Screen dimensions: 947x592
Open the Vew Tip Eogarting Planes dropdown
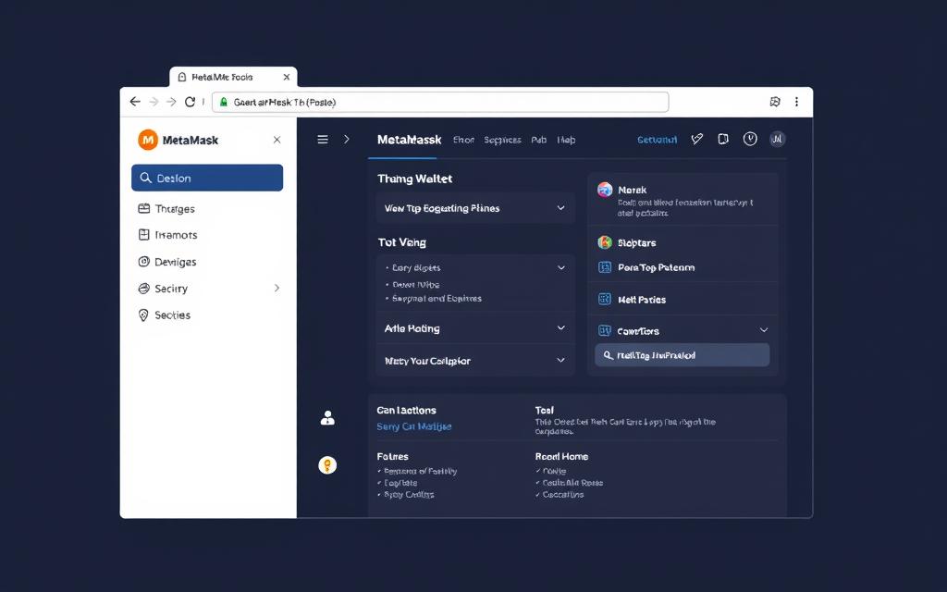pos(474,208)
